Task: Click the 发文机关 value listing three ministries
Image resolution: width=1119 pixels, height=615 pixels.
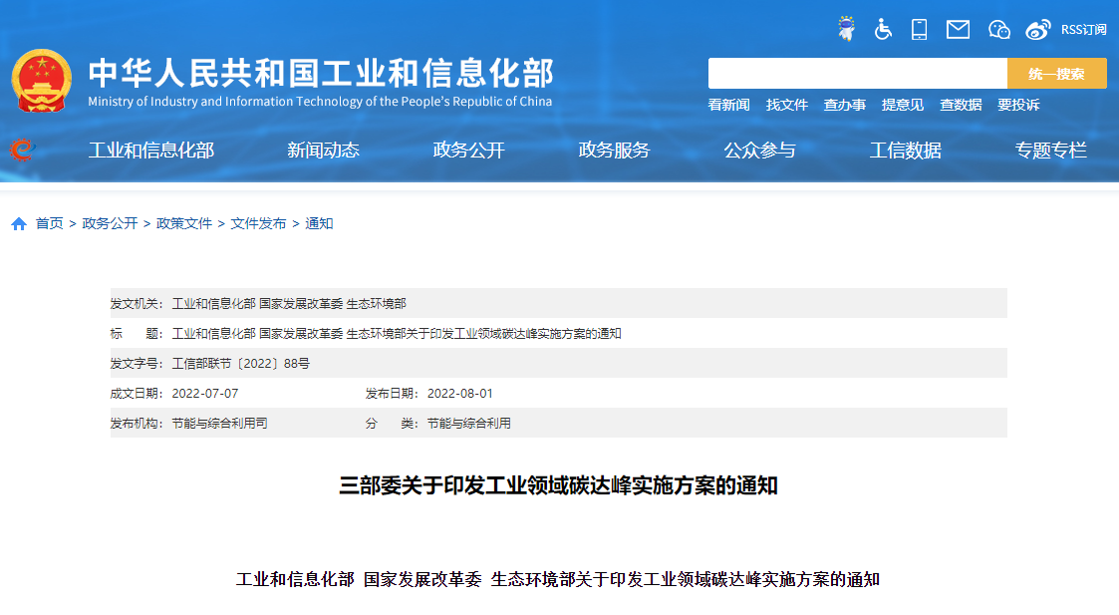Action: tap(289, 304)
